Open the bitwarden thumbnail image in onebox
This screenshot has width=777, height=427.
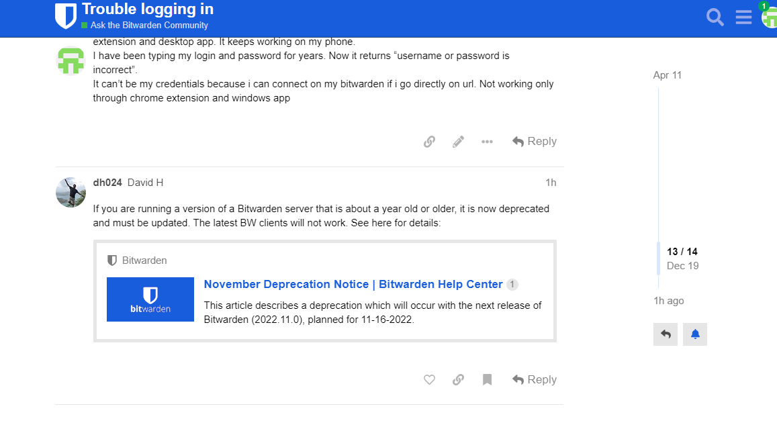pos(150,299)
